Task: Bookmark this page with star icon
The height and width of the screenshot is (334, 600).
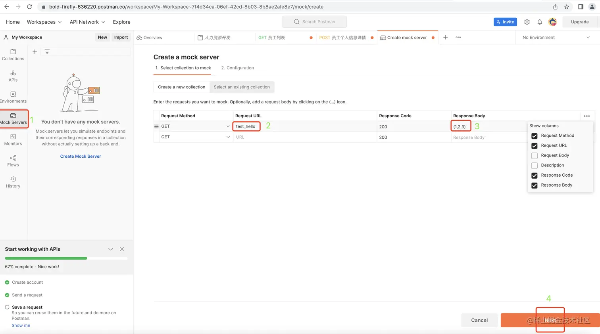Action: coord(567,7)
